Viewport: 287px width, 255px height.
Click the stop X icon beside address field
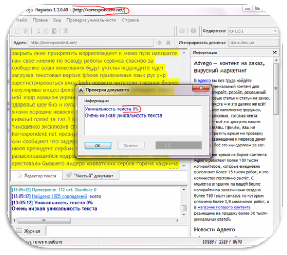168,43
